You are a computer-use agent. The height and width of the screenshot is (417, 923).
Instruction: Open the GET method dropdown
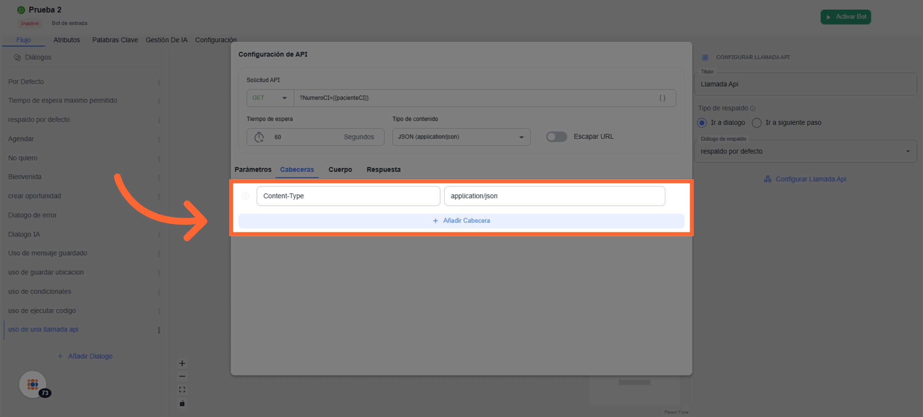tap(270, 98)
